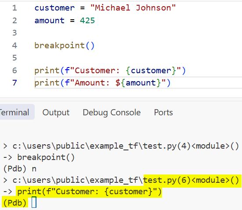This screenshot has height=210, width=242.
Task: Click the '-> breakpoint()' terminal line
Action: pyautogui.click(x=39, y=157)
